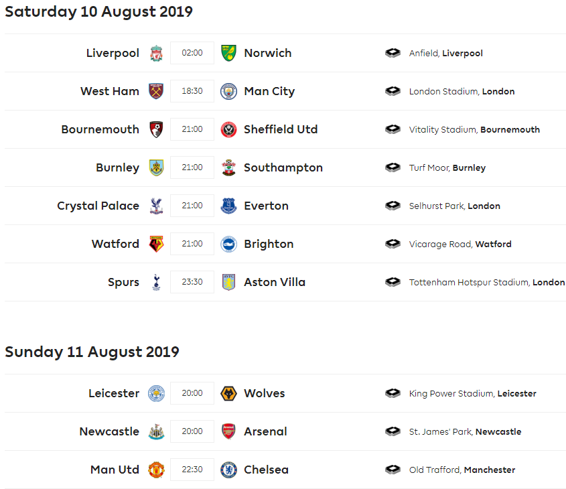Go to the Southampton team page
Viewport: 566px width, 489px height.
pos(283,167)
